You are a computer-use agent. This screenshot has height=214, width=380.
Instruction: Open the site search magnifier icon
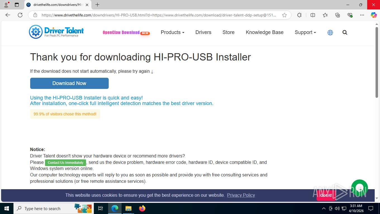345,33
